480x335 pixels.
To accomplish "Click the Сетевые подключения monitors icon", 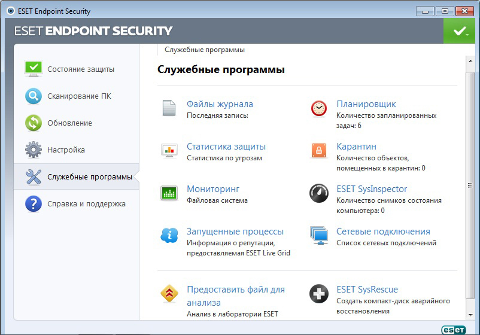I will point(319,235).
